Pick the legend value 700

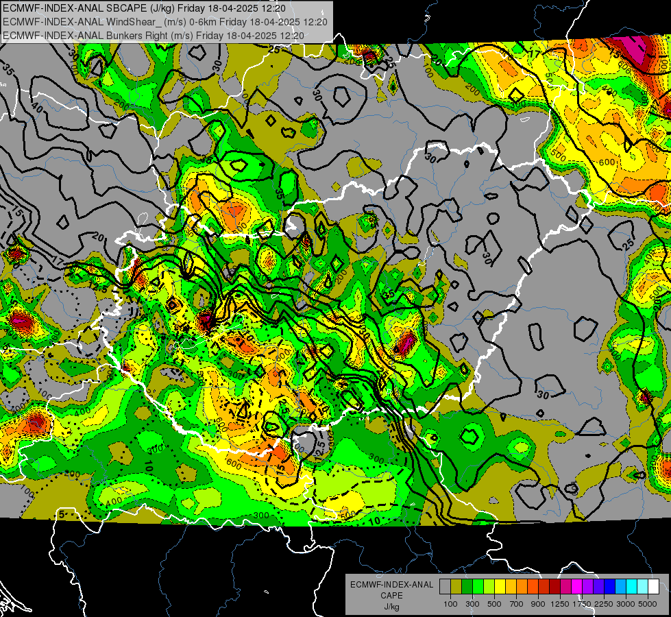(x=517, y=604)
